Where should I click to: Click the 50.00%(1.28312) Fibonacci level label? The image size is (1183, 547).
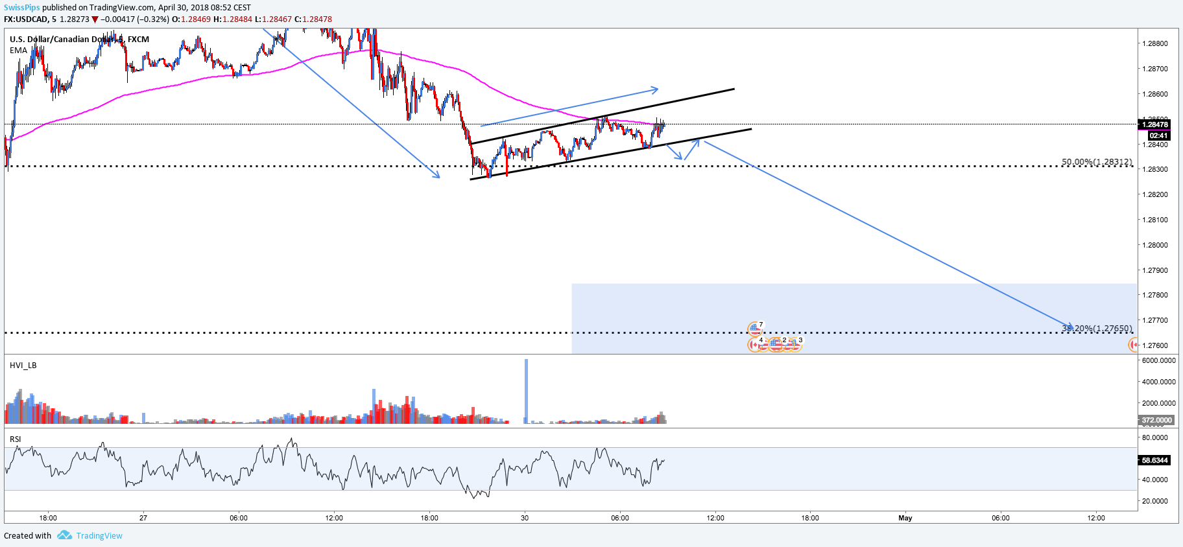1097,162
